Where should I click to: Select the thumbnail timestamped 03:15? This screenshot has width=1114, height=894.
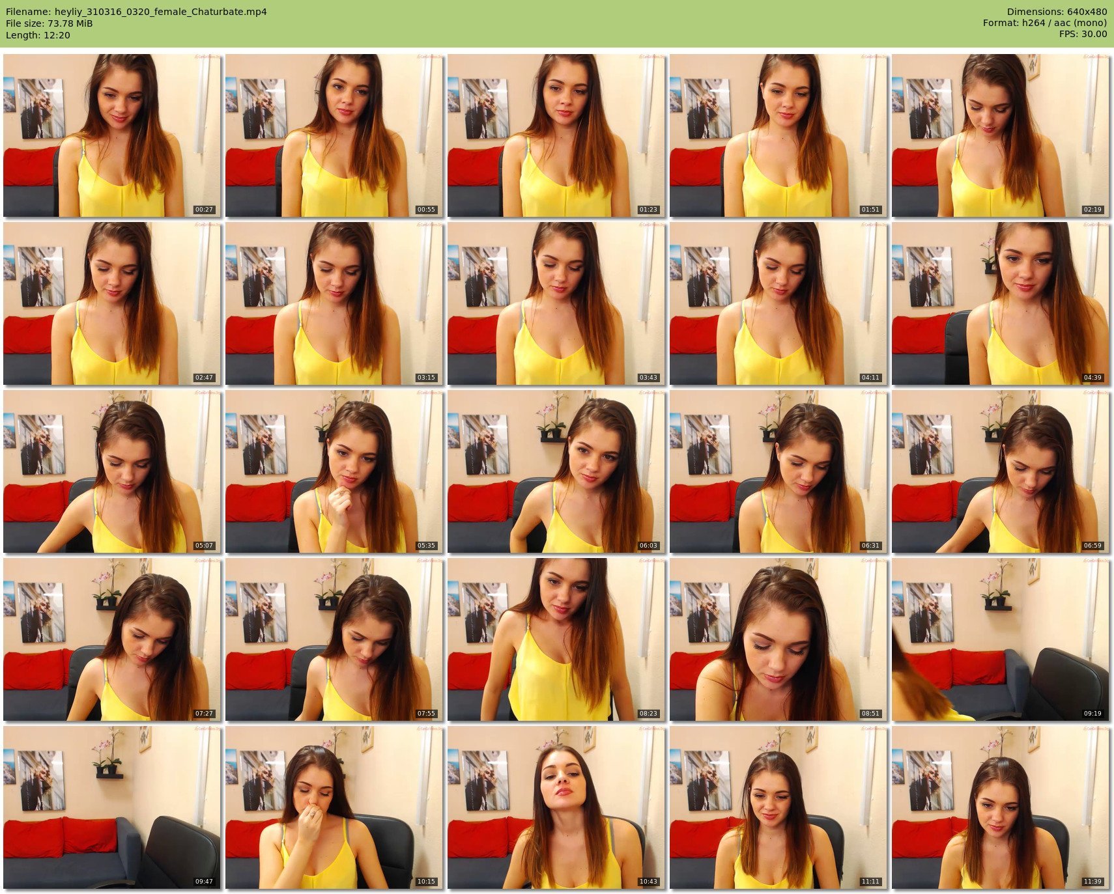point(334,303)
